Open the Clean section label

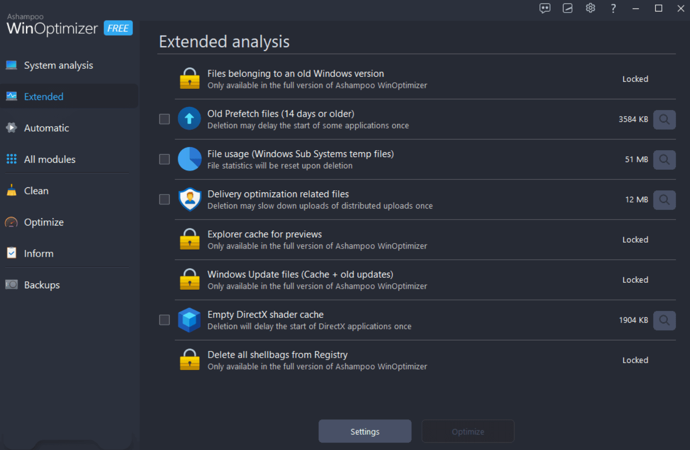tap(36, 191)
